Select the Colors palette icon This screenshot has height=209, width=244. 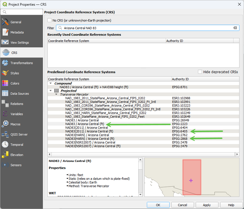[x=5, y=83]
